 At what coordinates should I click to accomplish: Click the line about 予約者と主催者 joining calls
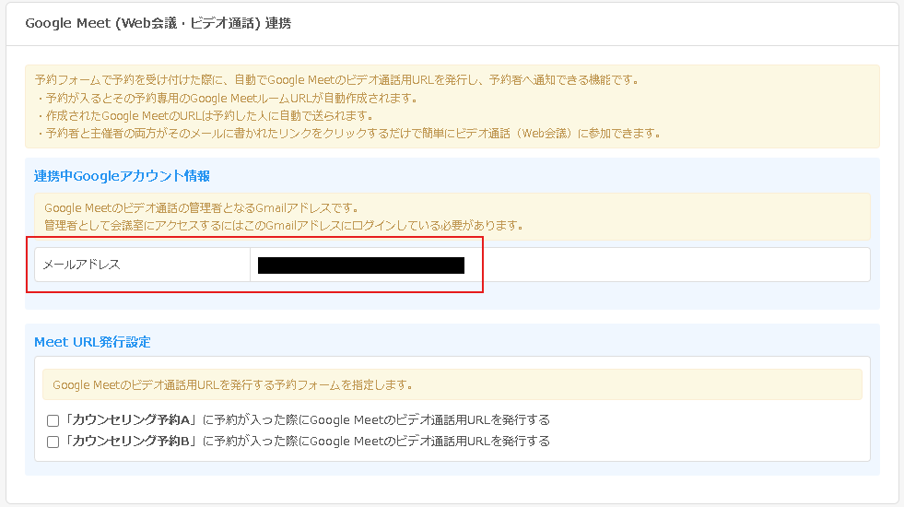point(347,133)
